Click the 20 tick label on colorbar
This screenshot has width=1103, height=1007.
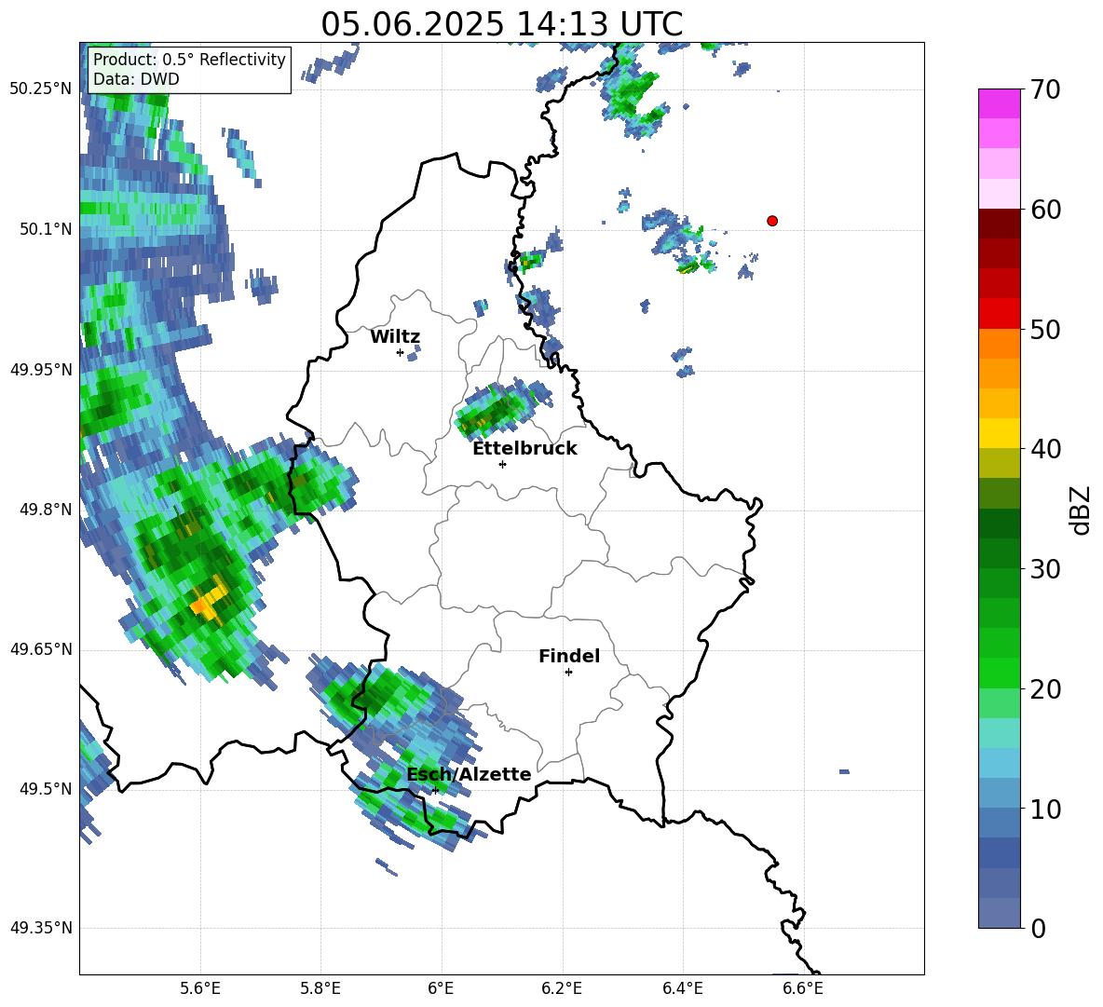(1045, 689)
